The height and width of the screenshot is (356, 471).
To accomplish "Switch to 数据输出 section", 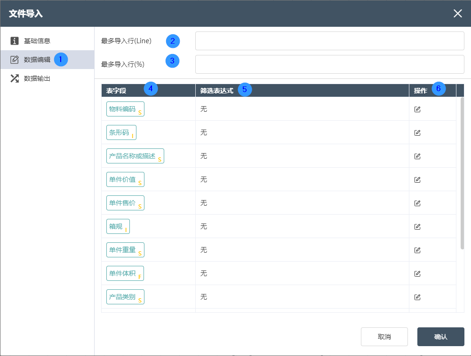I will tap(37, 78).
